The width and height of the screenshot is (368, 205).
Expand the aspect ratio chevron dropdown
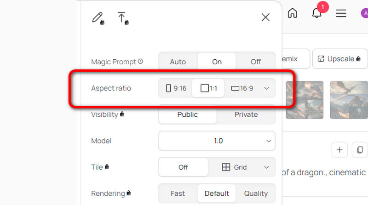(x=267, y=88)
